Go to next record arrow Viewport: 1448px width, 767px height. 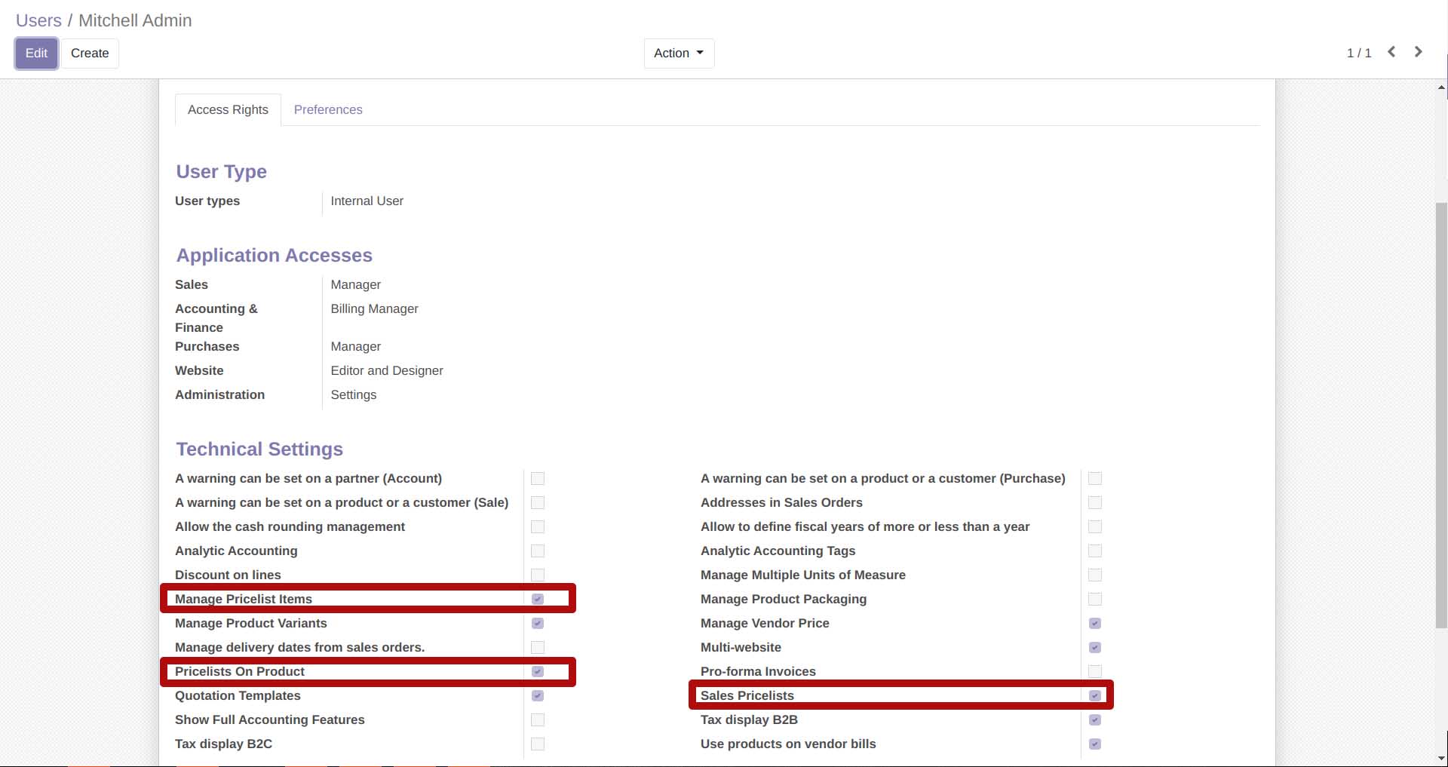pos(1419,52)
